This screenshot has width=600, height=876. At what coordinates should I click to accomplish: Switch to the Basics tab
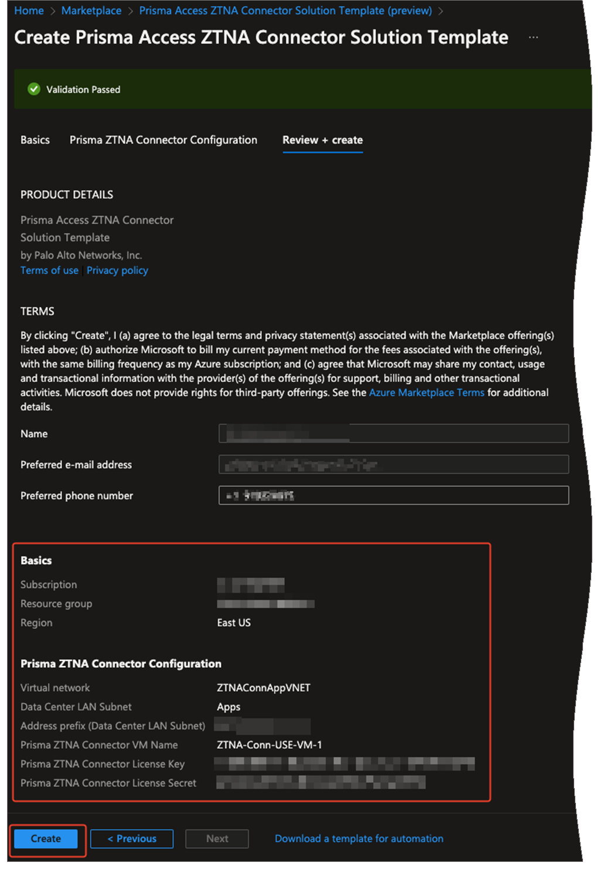point(35,140)
